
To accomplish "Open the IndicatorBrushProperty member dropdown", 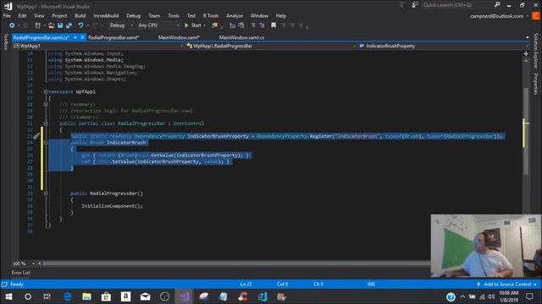I will point(444,46).
